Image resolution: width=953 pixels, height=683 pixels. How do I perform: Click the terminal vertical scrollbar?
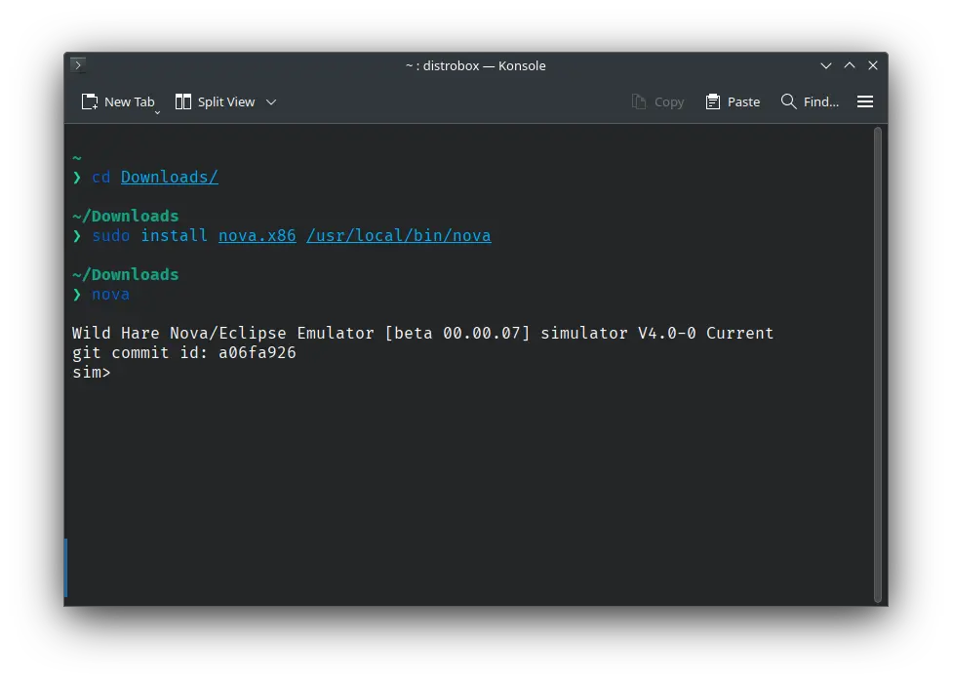point(878,364)
